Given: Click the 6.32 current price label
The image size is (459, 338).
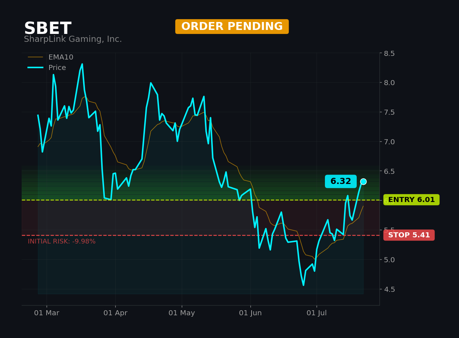Looking at the screenshot, I should [x=341, y=181].
